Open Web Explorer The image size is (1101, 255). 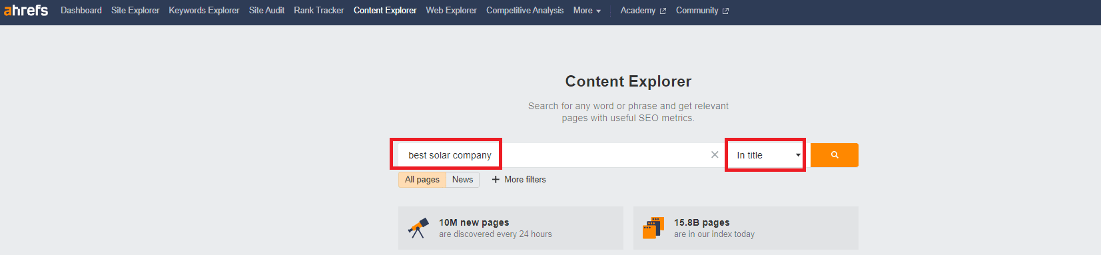[452, 11]
